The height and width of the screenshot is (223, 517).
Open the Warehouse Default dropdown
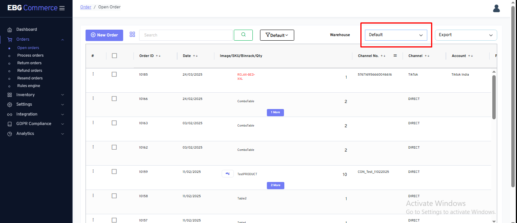(x=396, y=35)
